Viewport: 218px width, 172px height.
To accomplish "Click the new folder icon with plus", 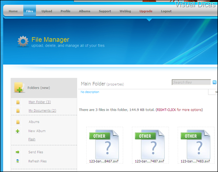I will click(x=19, y=88).
